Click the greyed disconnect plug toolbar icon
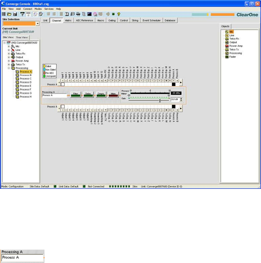The image size is (261, 263). [x=28, y=14]
